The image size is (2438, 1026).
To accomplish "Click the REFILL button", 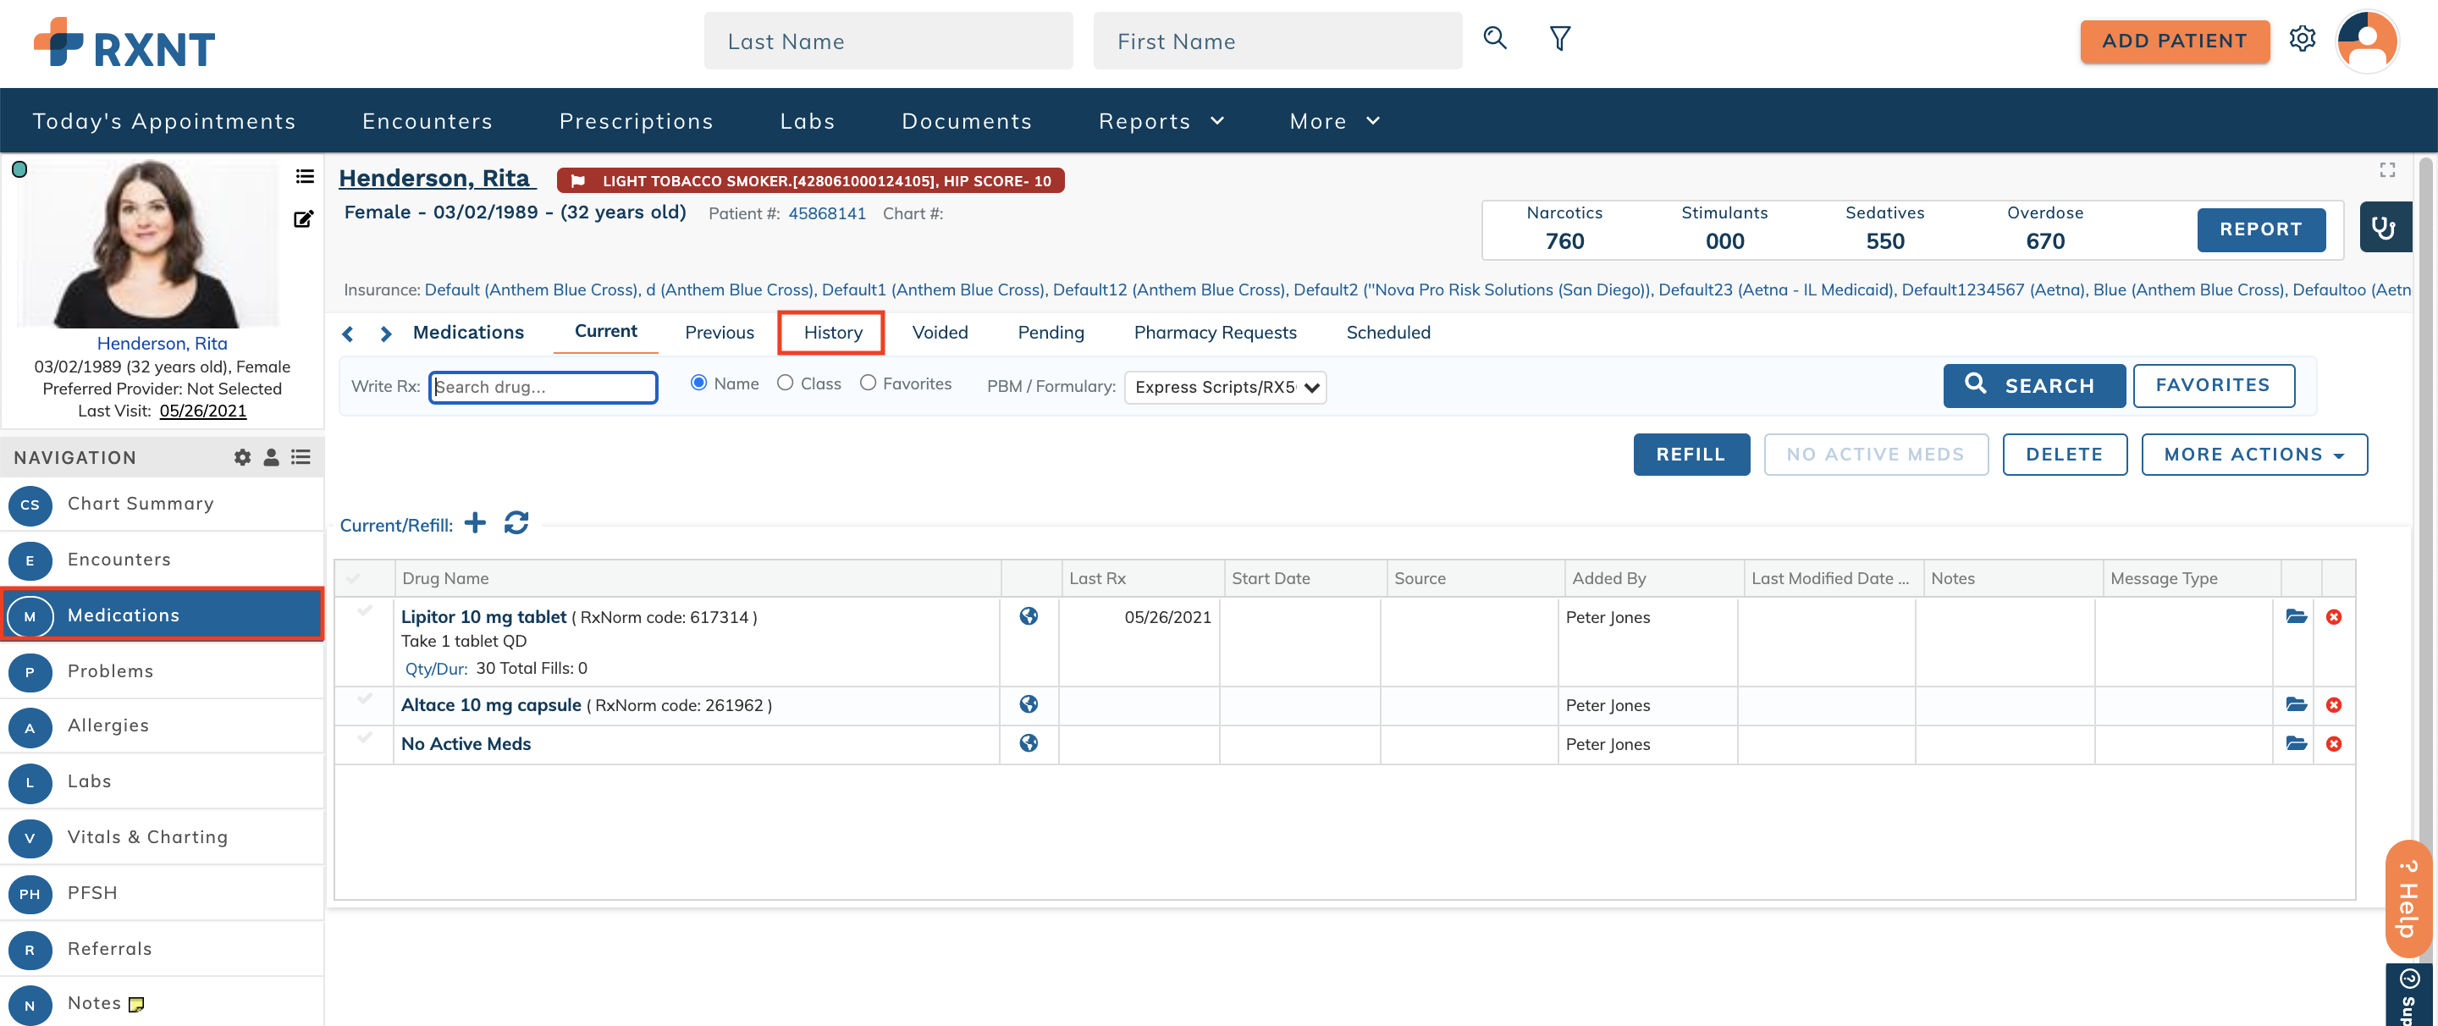I will pyautogui.click(x=1691, y=455).
